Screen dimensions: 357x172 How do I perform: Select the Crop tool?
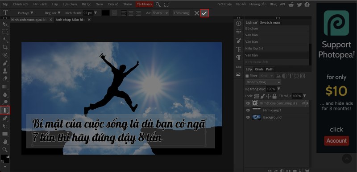(5, 48)
